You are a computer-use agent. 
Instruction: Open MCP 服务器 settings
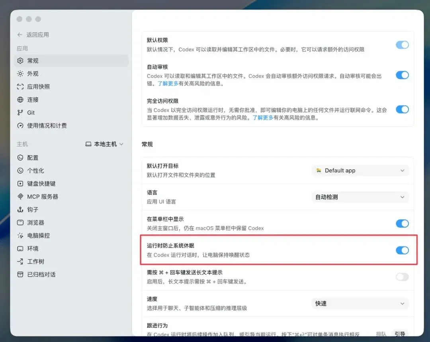pos(71,196)
